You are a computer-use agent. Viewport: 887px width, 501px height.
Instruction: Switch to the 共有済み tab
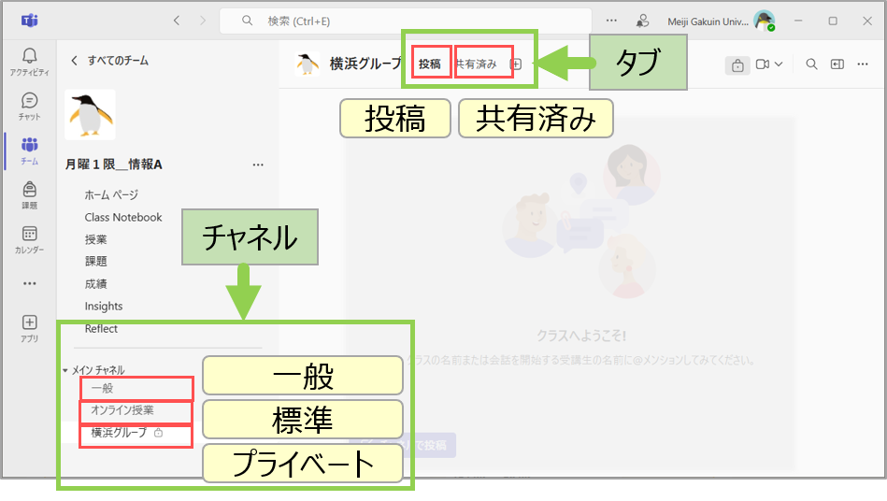click(x=477, y=64)
